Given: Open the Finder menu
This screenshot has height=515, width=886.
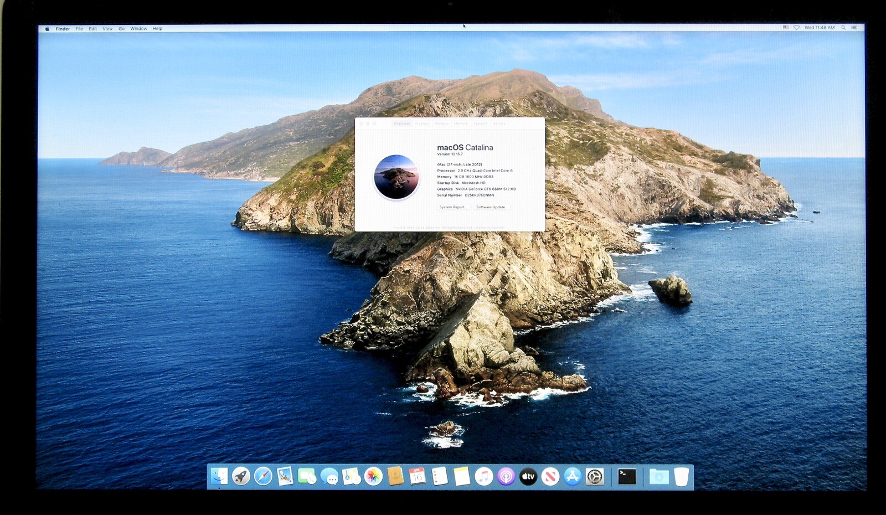Looking at the screenshot, I should coord(63,28).
